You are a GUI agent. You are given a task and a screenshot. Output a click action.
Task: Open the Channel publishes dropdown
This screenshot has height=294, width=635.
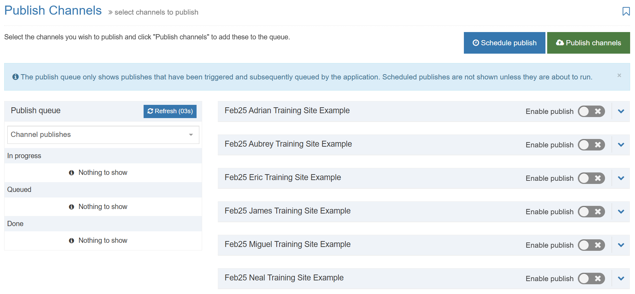coord(103,135)
